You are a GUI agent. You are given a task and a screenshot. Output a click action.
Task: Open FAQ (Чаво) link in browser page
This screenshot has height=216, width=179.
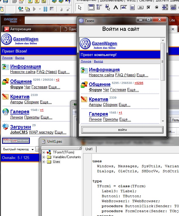(47, 72)
